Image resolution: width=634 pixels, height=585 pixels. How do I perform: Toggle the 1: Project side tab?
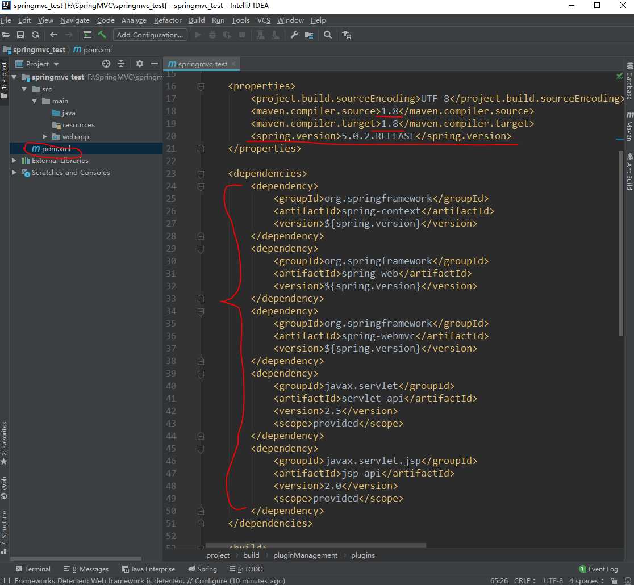pyautogui.click(x=4, y=80)
